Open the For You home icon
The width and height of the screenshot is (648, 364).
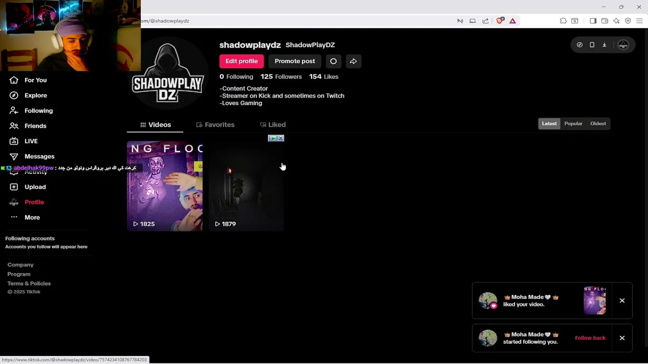click(14, 80)
